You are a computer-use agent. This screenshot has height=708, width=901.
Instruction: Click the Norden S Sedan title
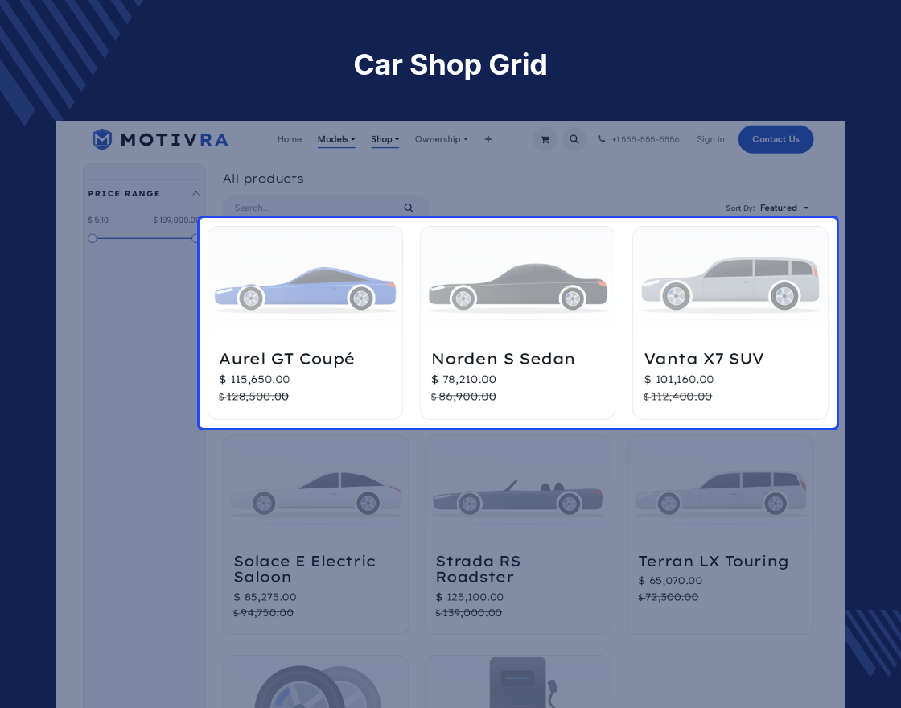tap(503, 359)
